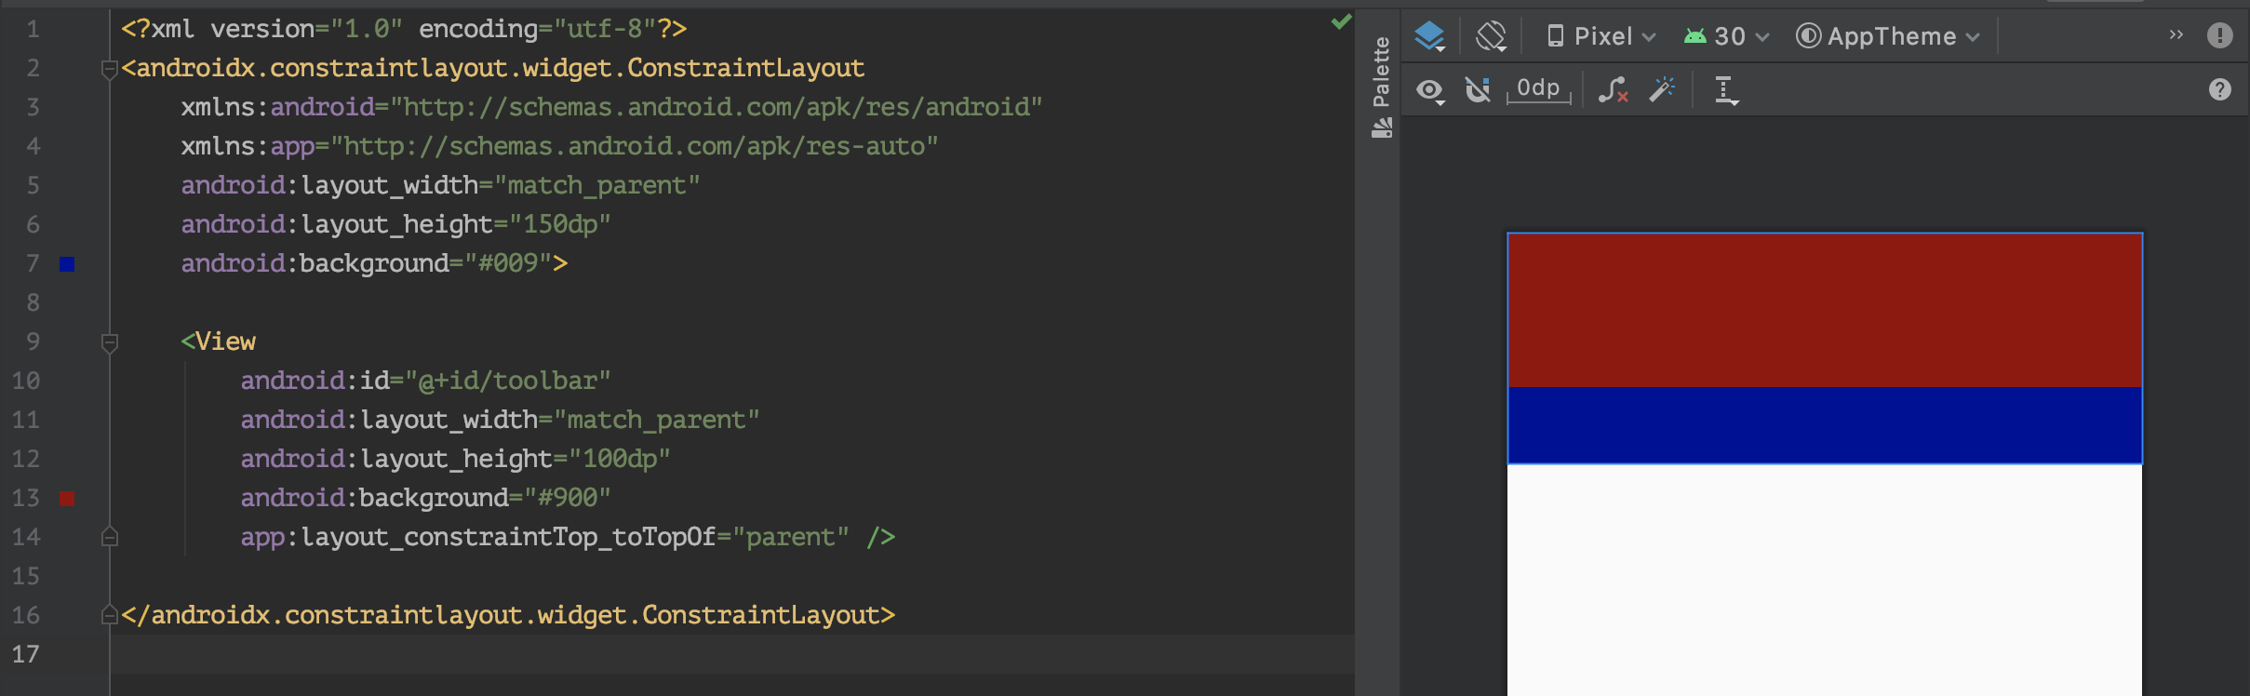This screenshot has width=2250, height=696.
Task: Open the API 30 version dropdown
Action: [1726, 36]
